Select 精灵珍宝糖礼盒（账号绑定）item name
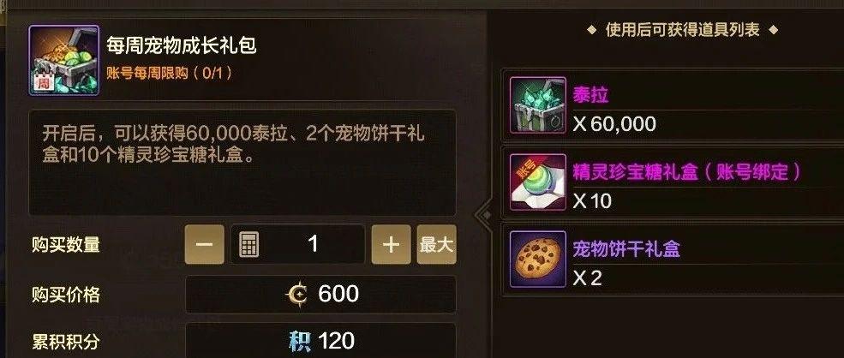844x358 pixels. pyautogui.click(x=687, y=172)
